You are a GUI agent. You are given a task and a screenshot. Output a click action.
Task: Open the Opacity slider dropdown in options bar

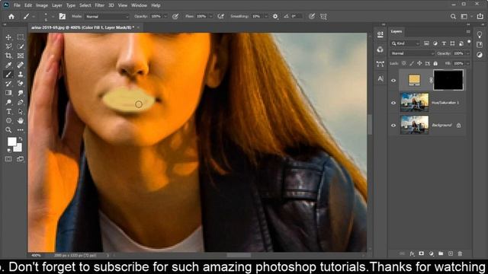(x=165, y=17)
